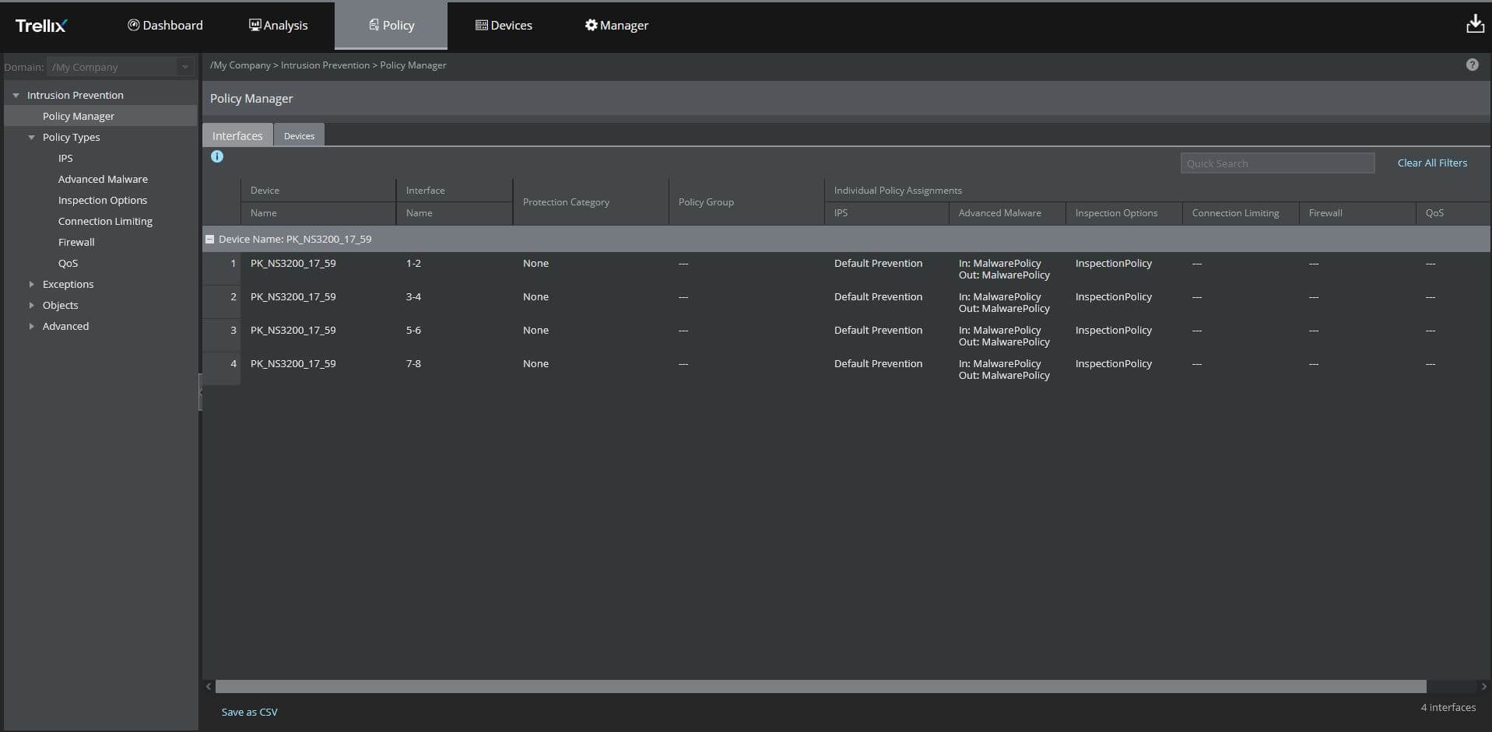Click Default Prevention for interface 7-8

878,363
